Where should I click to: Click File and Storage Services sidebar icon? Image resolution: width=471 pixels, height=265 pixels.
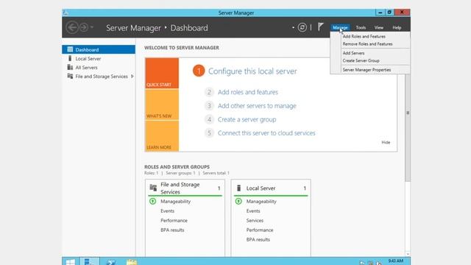(x=70, y=76)
